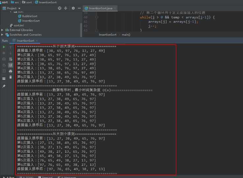This screenshot has width=243, height=178.
Task: Open Project panel settings gear
Action: (73, 8)
